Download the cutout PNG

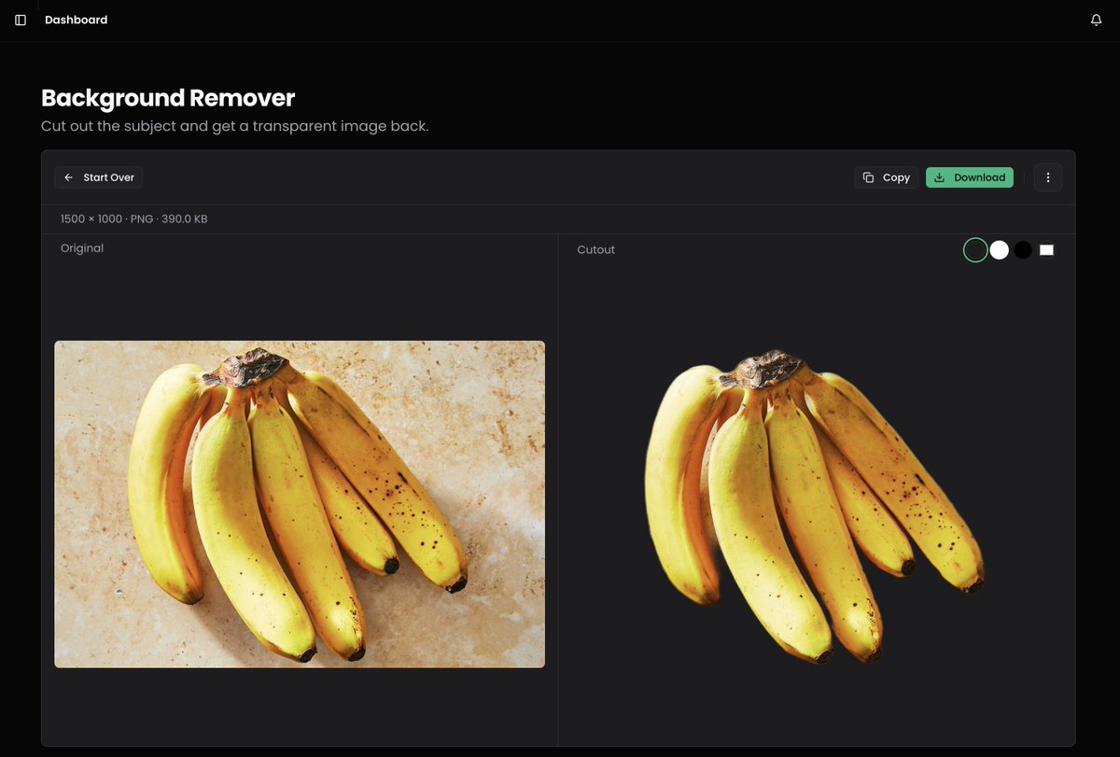point(969,177)
